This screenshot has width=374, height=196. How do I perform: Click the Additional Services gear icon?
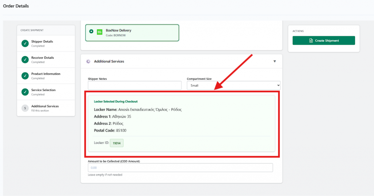coord(88,61)
